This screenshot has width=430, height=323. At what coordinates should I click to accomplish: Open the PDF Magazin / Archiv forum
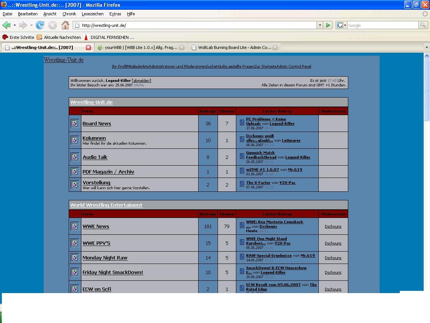tap(108, 172)
